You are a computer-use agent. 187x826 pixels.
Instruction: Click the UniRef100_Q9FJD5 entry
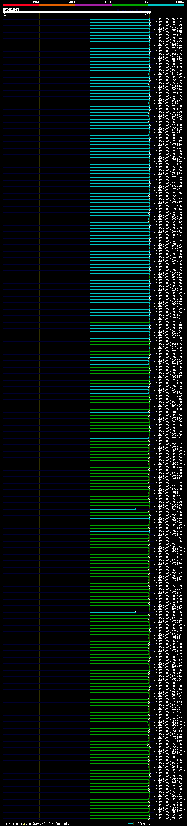click(x=168, y=99)
